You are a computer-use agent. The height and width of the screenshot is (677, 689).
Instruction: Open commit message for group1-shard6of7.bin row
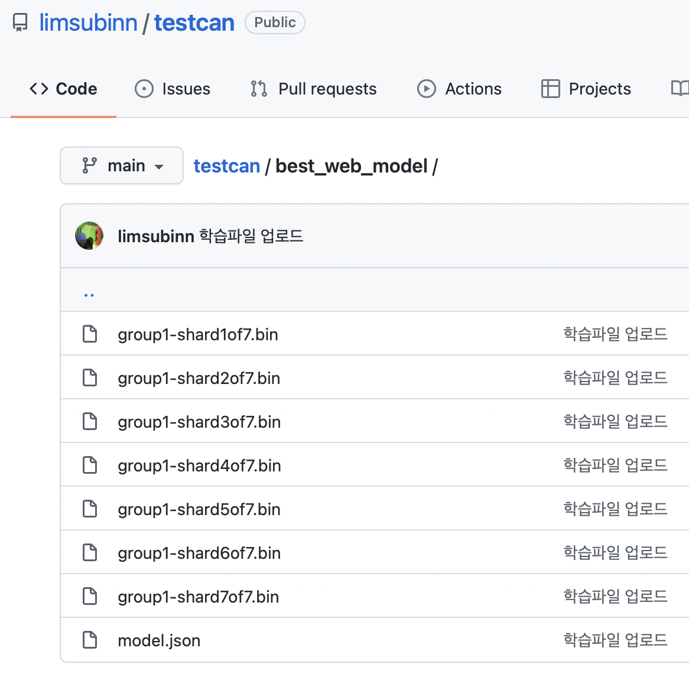615,552
